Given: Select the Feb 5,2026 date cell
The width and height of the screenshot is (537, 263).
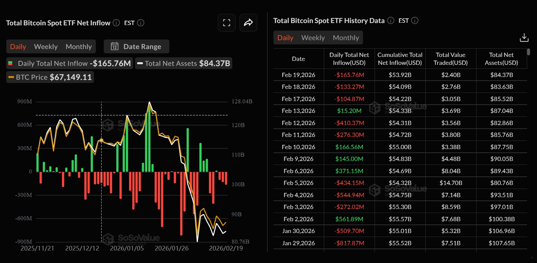Looking at the screenshot, I should pyautogui.click(x=298, y=183).
